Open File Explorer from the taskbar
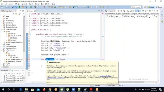Screen dimensions: 164x92 pos(26,89)
